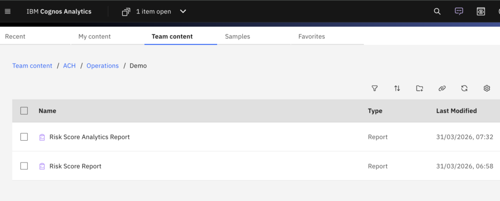This screenshot has height=201, width=500.
Task: Click the filter funnel icon
Action: pos(375,88)
